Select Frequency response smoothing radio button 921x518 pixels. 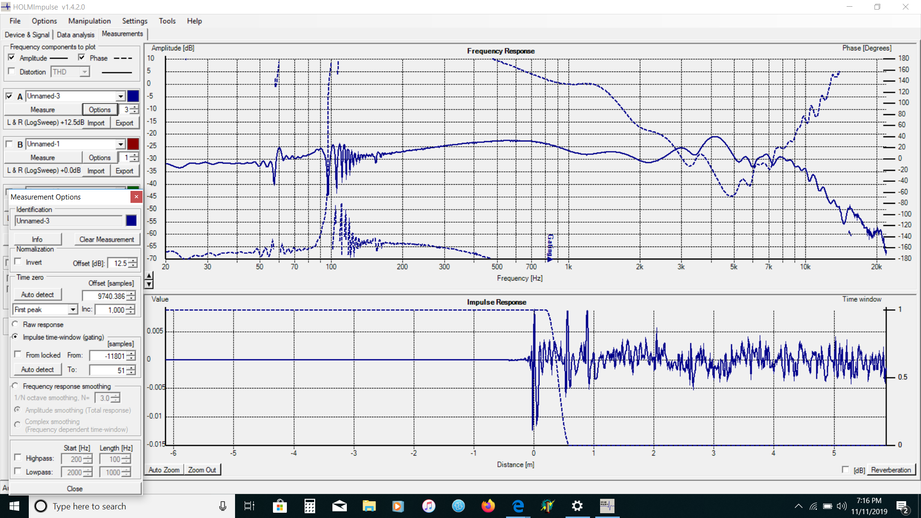pos(15,386)
